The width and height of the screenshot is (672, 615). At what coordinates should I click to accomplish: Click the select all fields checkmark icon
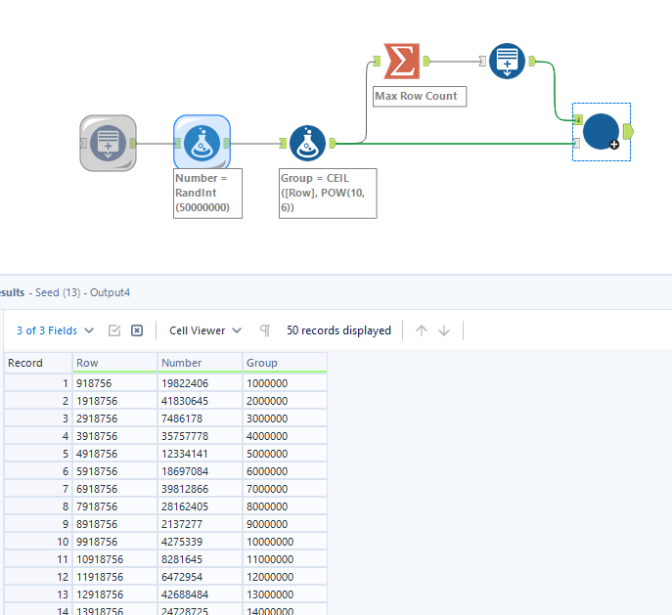(114, 330)
